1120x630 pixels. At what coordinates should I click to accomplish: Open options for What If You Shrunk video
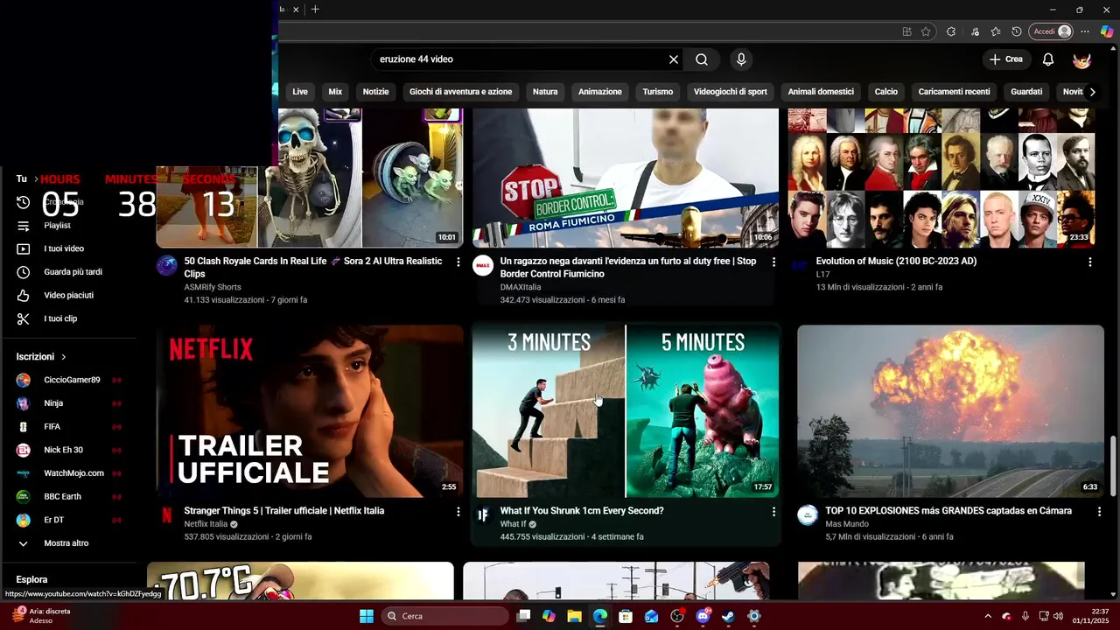pos(773,511)
